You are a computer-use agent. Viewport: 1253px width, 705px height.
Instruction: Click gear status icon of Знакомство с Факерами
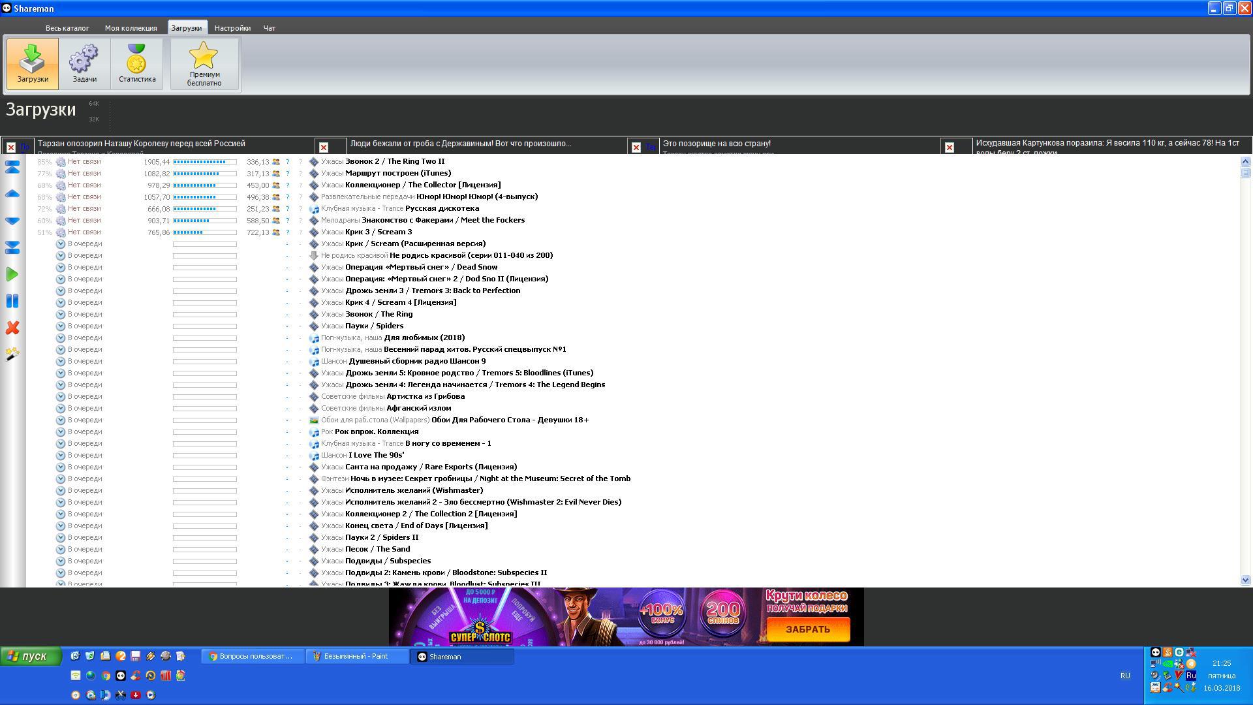61,221
